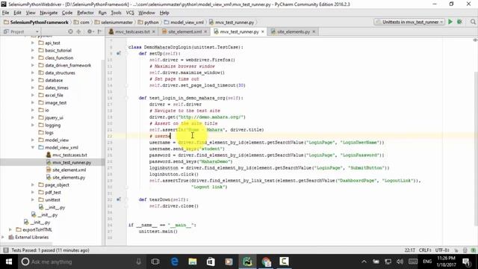This screenshot has height=269, width=478.
Task: Switch to PyCharm taskbar icon
Action: 247,262
